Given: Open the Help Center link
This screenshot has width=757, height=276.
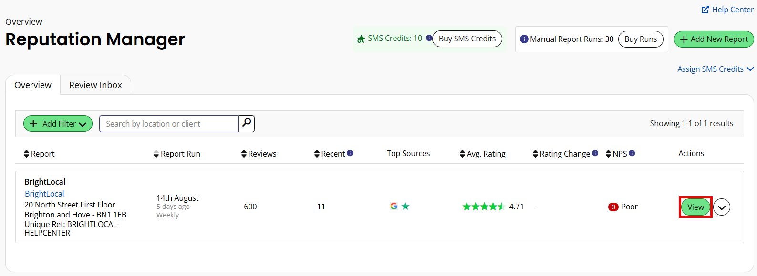Looking at the screenshot, I should click(727, 10).
